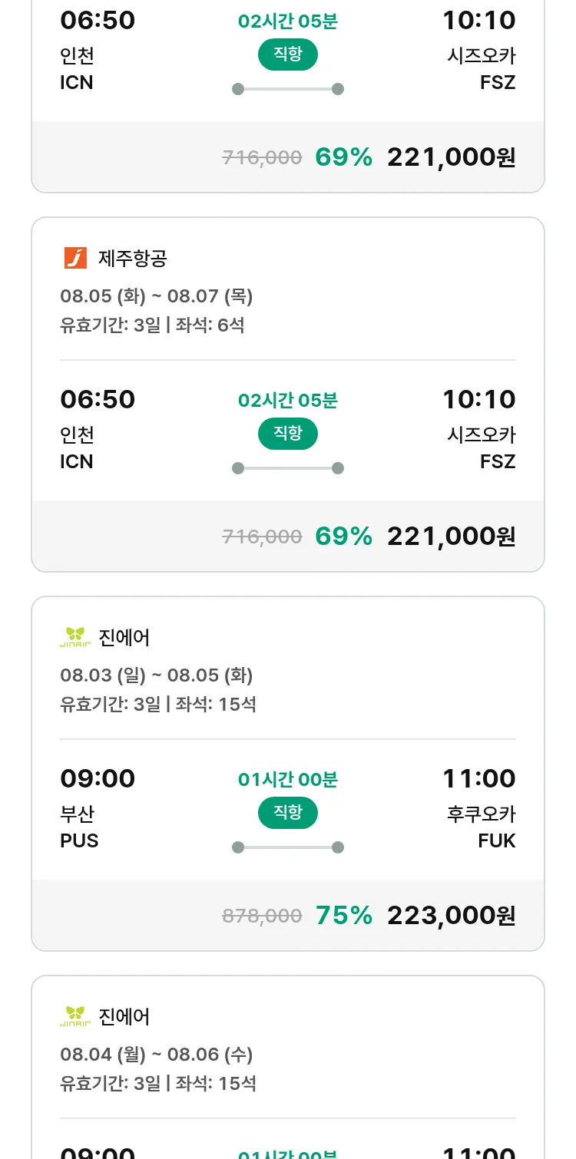Open the 진에어 name on the 08.03 deal
This screenshot has height=1159, width=576.
(124, 637)
